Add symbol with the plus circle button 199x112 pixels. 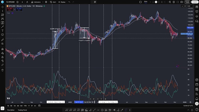pos(18,2)
